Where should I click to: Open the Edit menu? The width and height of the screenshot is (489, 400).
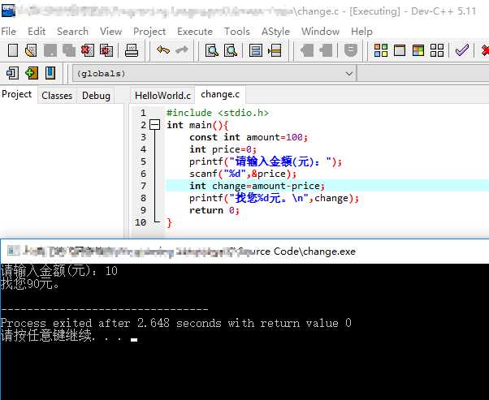click(37, 32)
